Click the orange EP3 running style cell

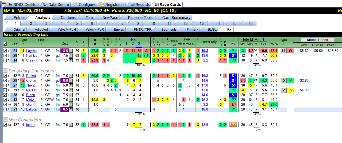233,125
